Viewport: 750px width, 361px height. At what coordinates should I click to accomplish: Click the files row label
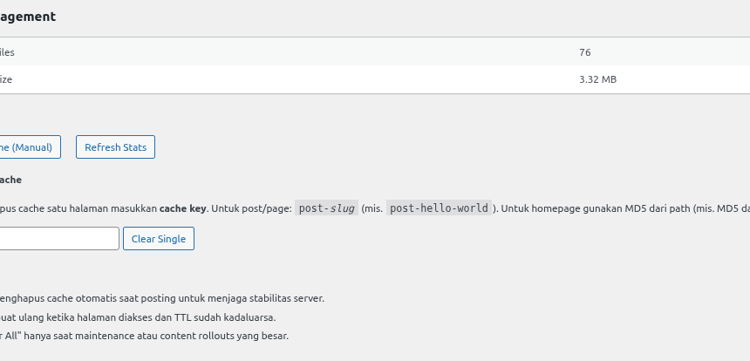point(7,52)
